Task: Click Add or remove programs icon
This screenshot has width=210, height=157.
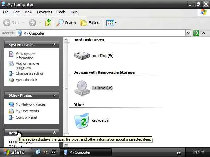Action: 11,64
